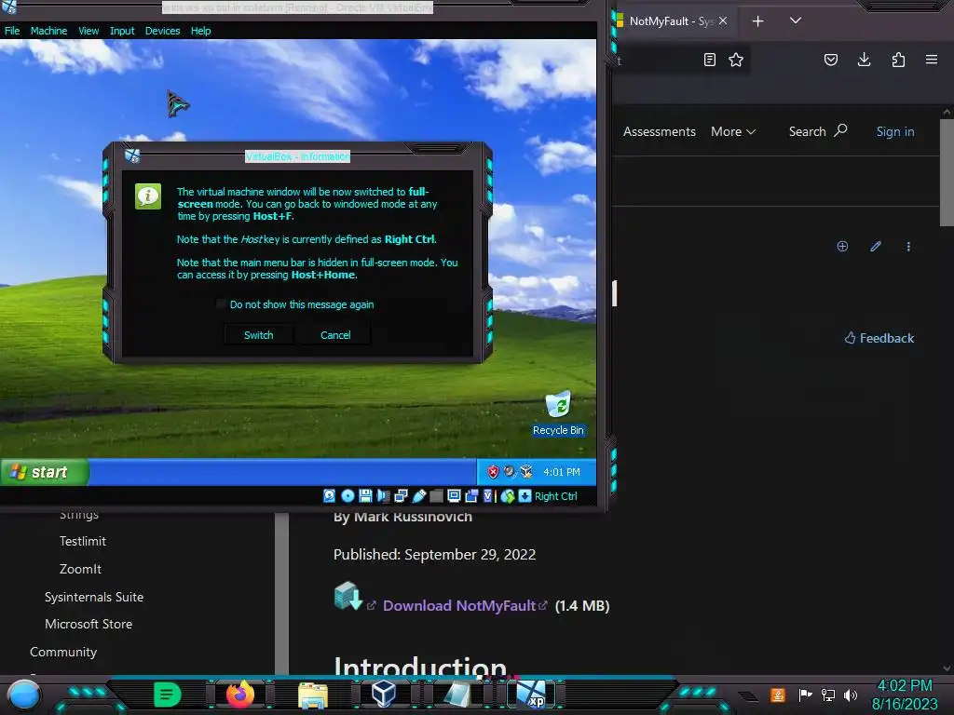Click the keyboard capture arrow icon beside Right Ctrl
Screen dimensions: 954x715
tap(525, 496)
